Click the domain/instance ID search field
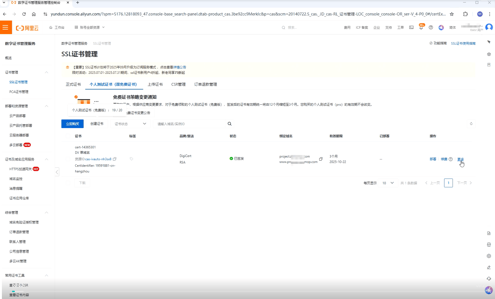 click(x=189, y=124)
